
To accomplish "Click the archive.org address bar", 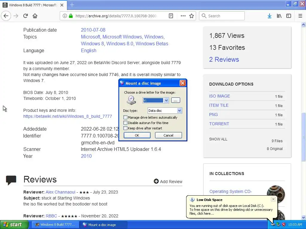I will pyautogui.click(x=116, y=16).
